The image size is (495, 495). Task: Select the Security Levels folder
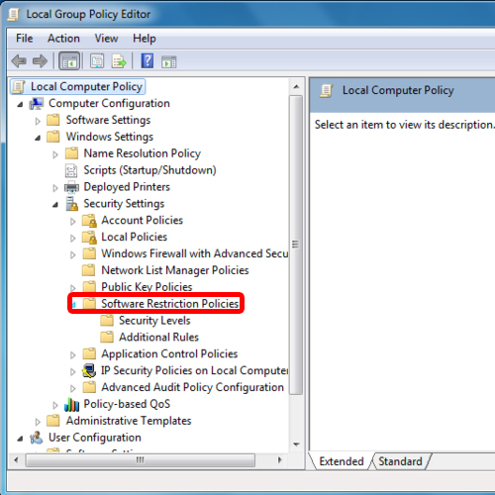pos(154,320)
